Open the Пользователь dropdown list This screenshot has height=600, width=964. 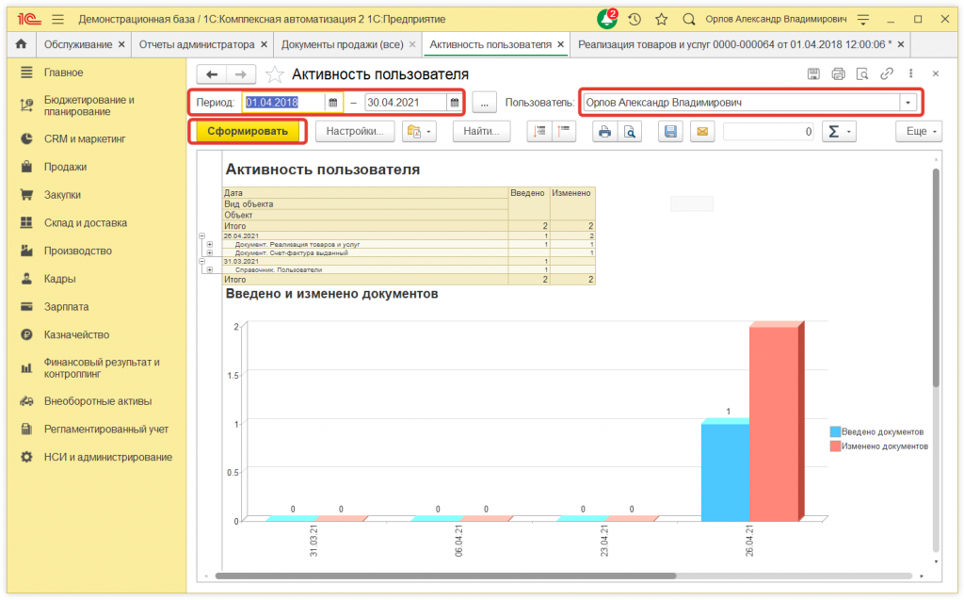tap(908, 103)
